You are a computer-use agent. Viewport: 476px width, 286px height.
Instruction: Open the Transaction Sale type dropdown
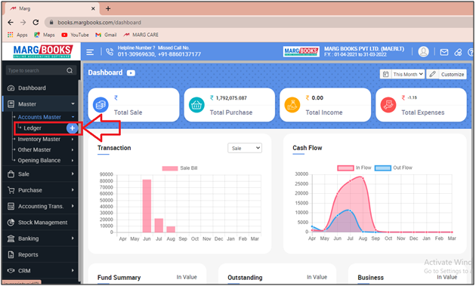click(245, 148)
